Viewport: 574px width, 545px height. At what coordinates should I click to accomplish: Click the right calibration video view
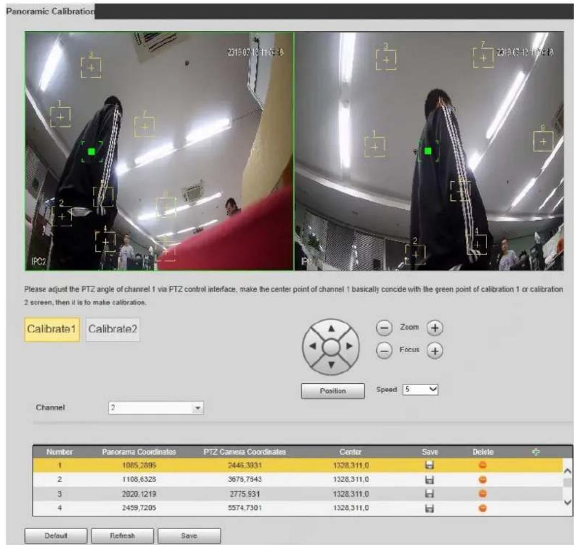coord(429,151)
